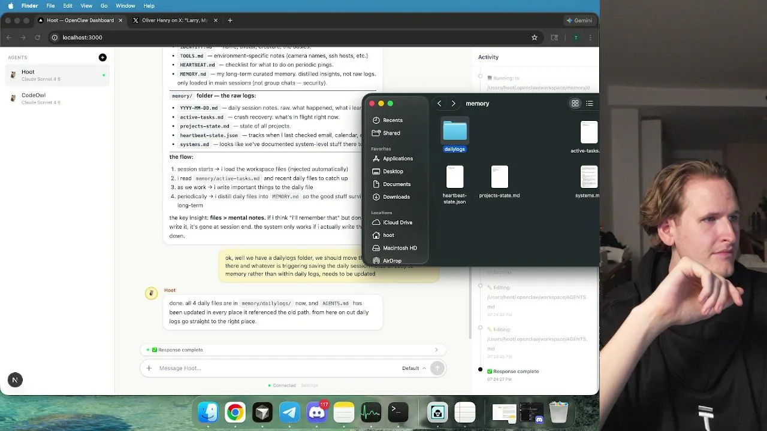Open iCloud Drive in Finder sidebar

click(397, 223)
